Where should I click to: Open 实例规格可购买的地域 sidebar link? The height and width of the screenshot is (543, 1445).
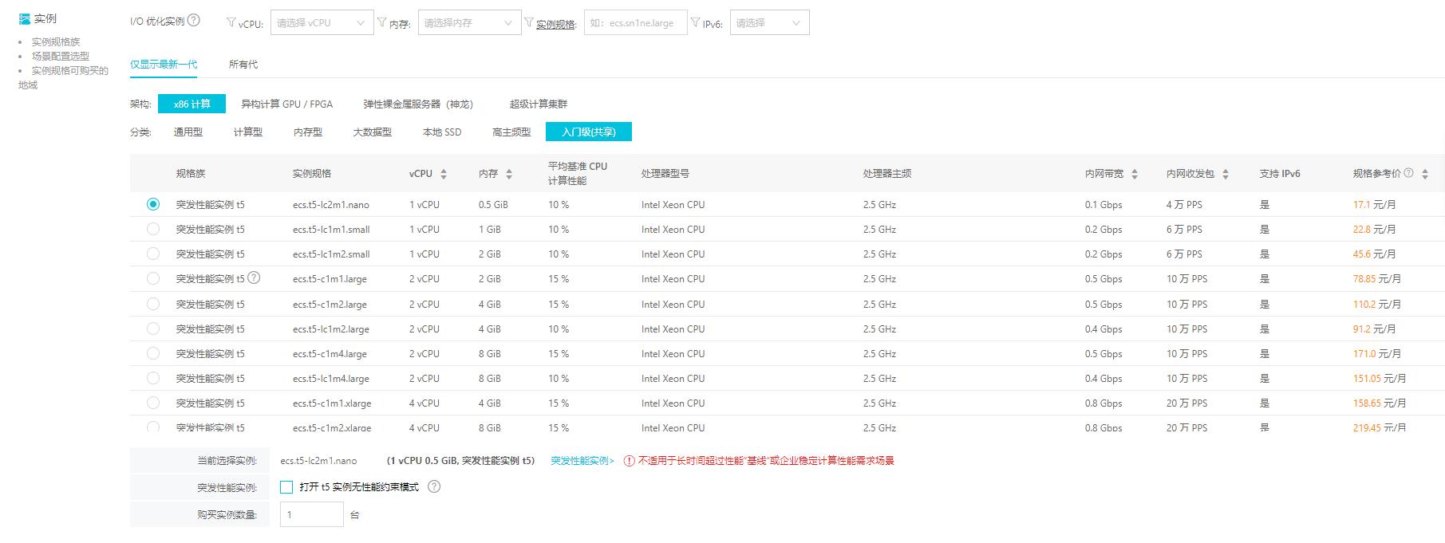[64, 77]
